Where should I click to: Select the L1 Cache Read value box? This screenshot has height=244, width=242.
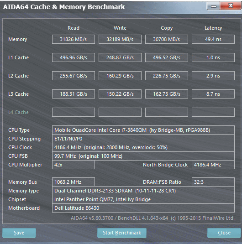pos(74,57)
